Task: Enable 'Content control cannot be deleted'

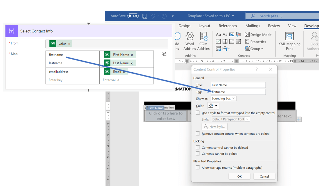Action: pos(198,148)
